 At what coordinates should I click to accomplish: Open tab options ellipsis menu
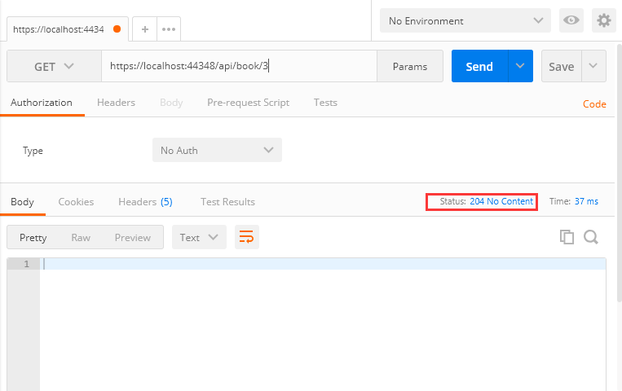click(169, 29)
